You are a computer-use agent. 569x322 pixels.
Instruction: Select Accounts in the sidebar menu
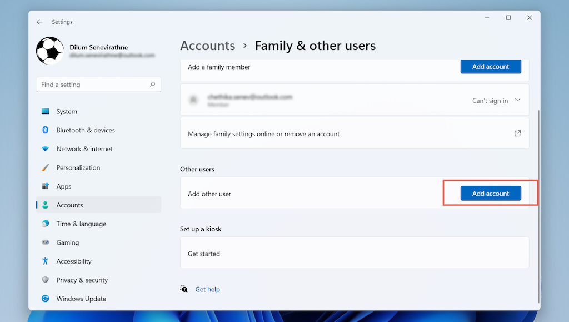tap(70, 205)
